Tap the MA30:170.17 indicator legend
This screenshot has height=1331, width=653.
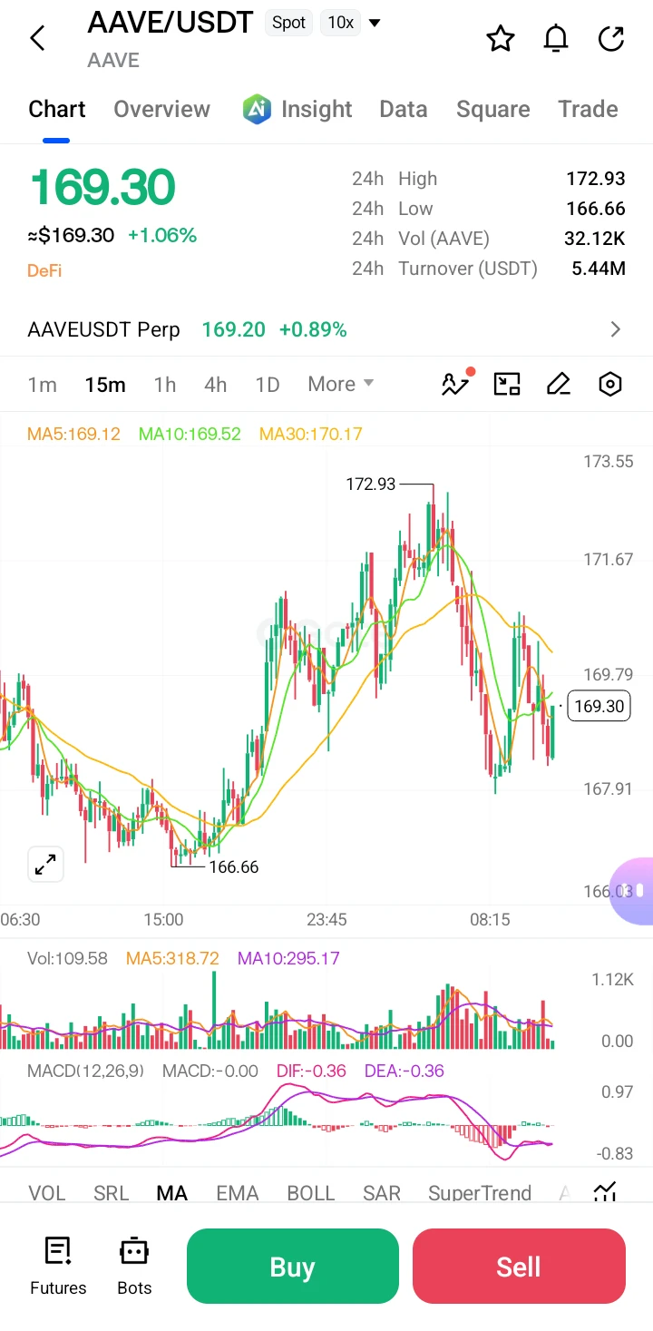point(311,434)
